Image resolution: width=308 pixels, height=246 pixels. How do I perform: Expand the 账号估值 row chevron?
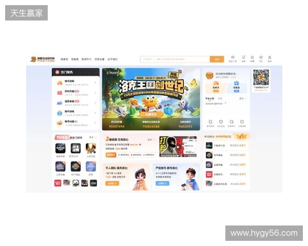(x=95, y=123)
